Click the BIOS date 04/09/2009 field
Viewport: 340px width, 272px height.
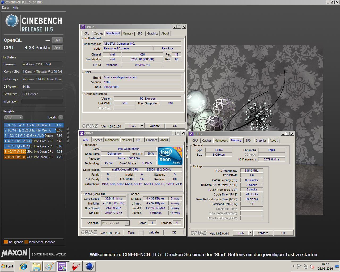[x=142, y=87]
